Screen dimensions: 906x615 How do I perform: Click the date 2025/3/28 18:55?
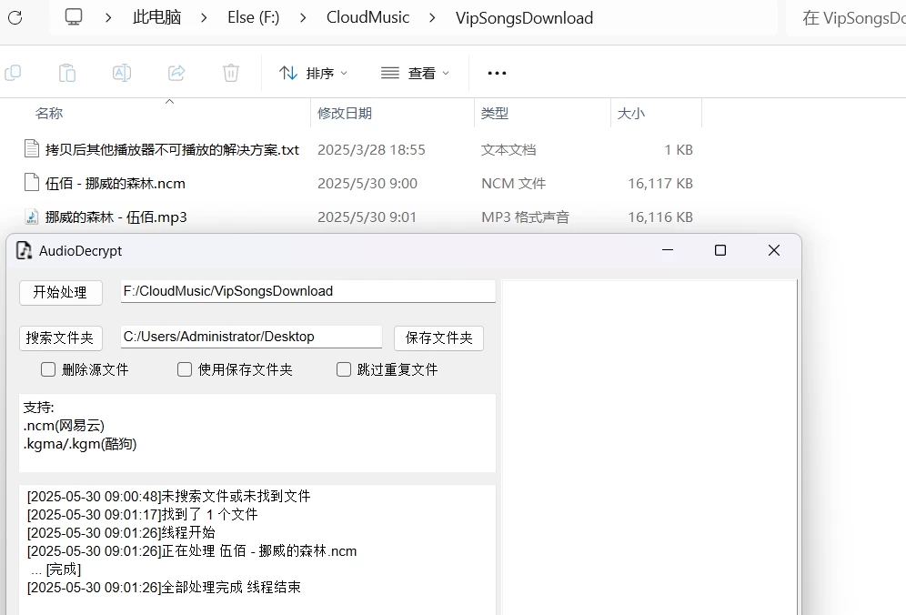click(371, 150)
